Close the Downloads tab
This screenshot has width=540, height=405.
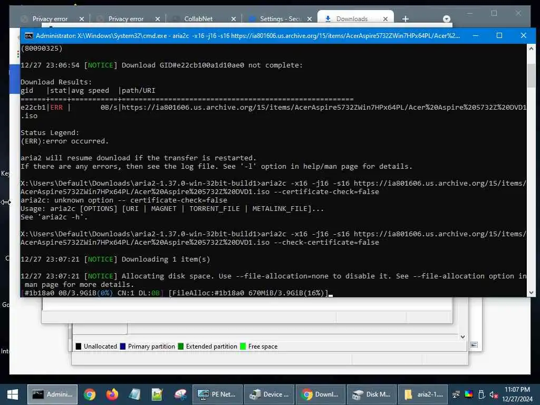385,19
